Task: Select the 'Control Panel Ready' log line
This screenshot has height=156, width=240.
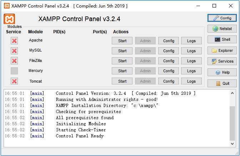Action: coord(80,136)
